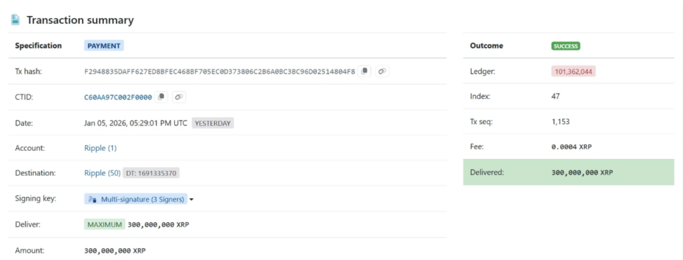Click the YESTERDAY date badge
The image size is (683, 260).
[x=213, y=123]
